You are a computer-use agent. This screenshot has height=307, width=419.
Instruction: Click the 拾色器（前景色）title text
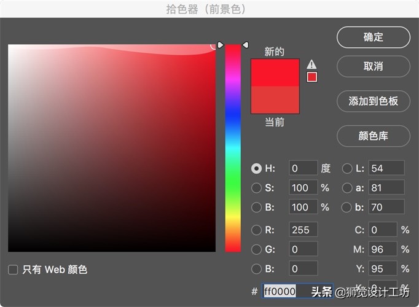click(x=206, y=9)
